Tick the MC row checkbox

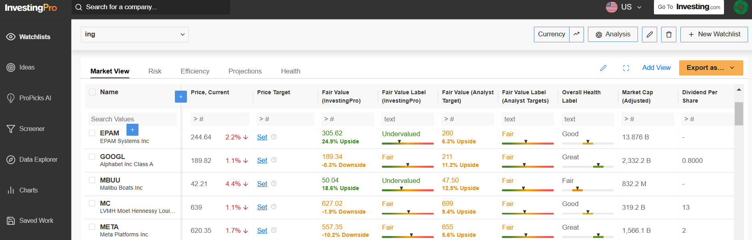tap(92, 203)
